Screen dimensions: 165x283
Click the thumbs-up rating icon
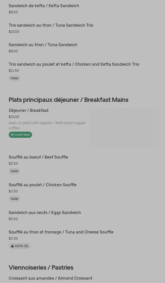coord(12,246)
